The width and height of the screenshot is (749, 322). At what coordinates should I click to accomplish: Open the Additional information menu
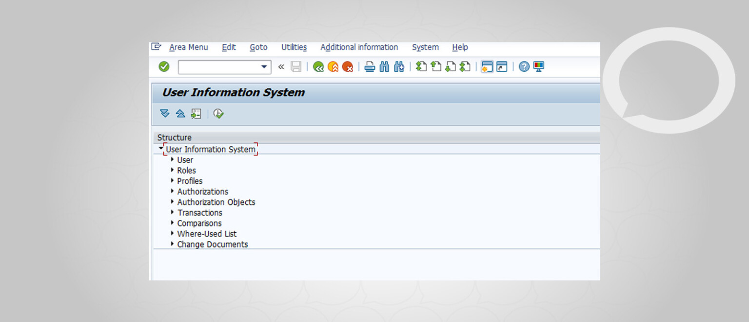click(x=359, y=47)
